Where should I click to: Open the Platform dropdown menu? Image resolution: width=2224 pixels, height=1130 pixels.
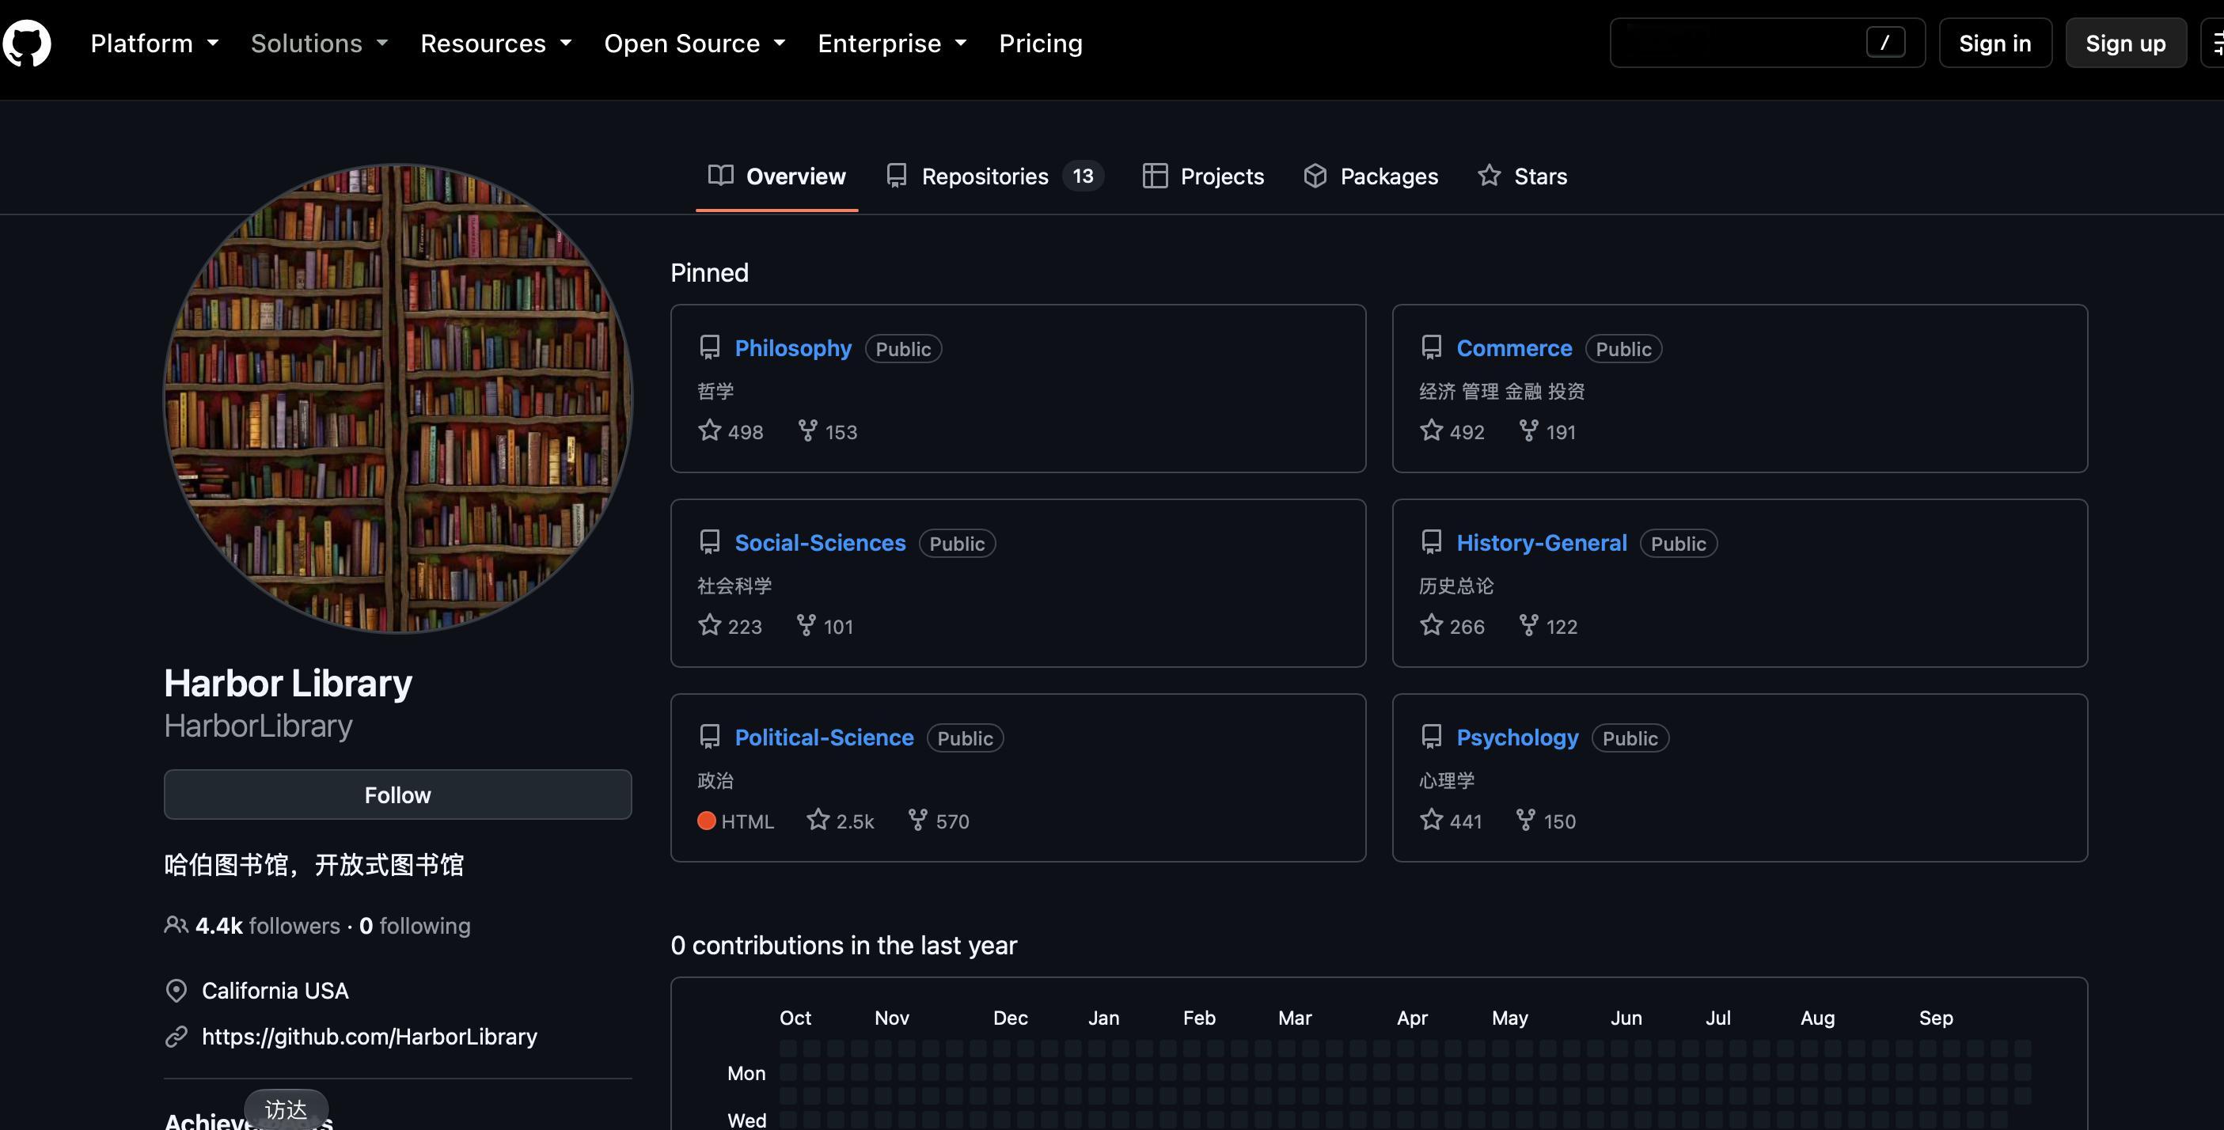pos(154,44)
